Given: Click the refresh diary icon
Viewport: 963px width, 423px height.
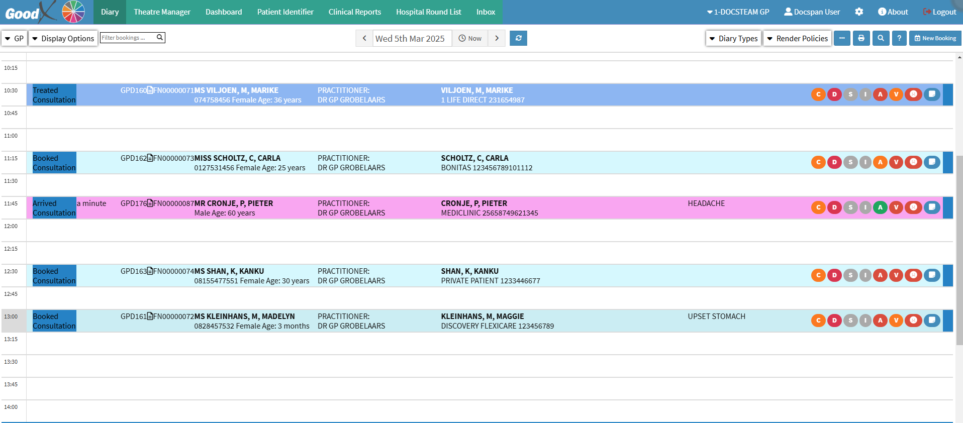Looking at the screenshot, I should pyautogui.click(x=518, y=38).
